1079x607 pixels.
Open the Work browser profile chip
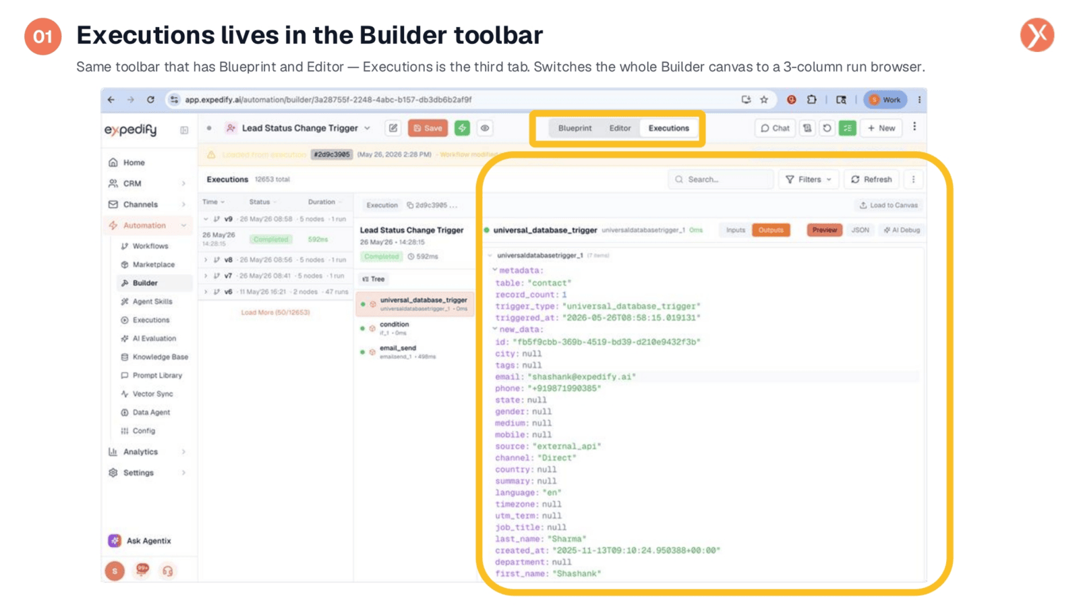pyautogui.click(x=885, y=100)
